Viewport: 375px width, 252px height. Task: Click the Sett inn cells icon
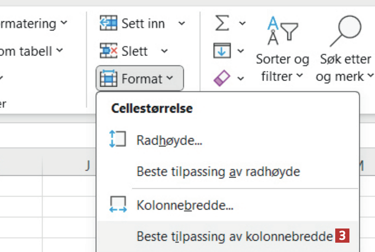(108, 23)
